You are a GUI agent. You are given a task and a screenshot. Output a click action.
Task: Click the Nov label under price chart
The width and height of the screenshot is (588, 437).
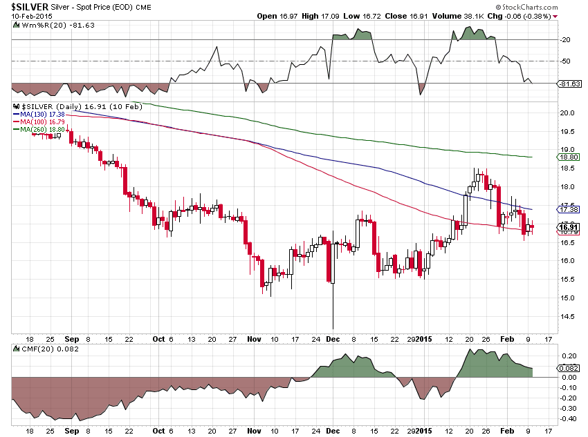(254, 339)
